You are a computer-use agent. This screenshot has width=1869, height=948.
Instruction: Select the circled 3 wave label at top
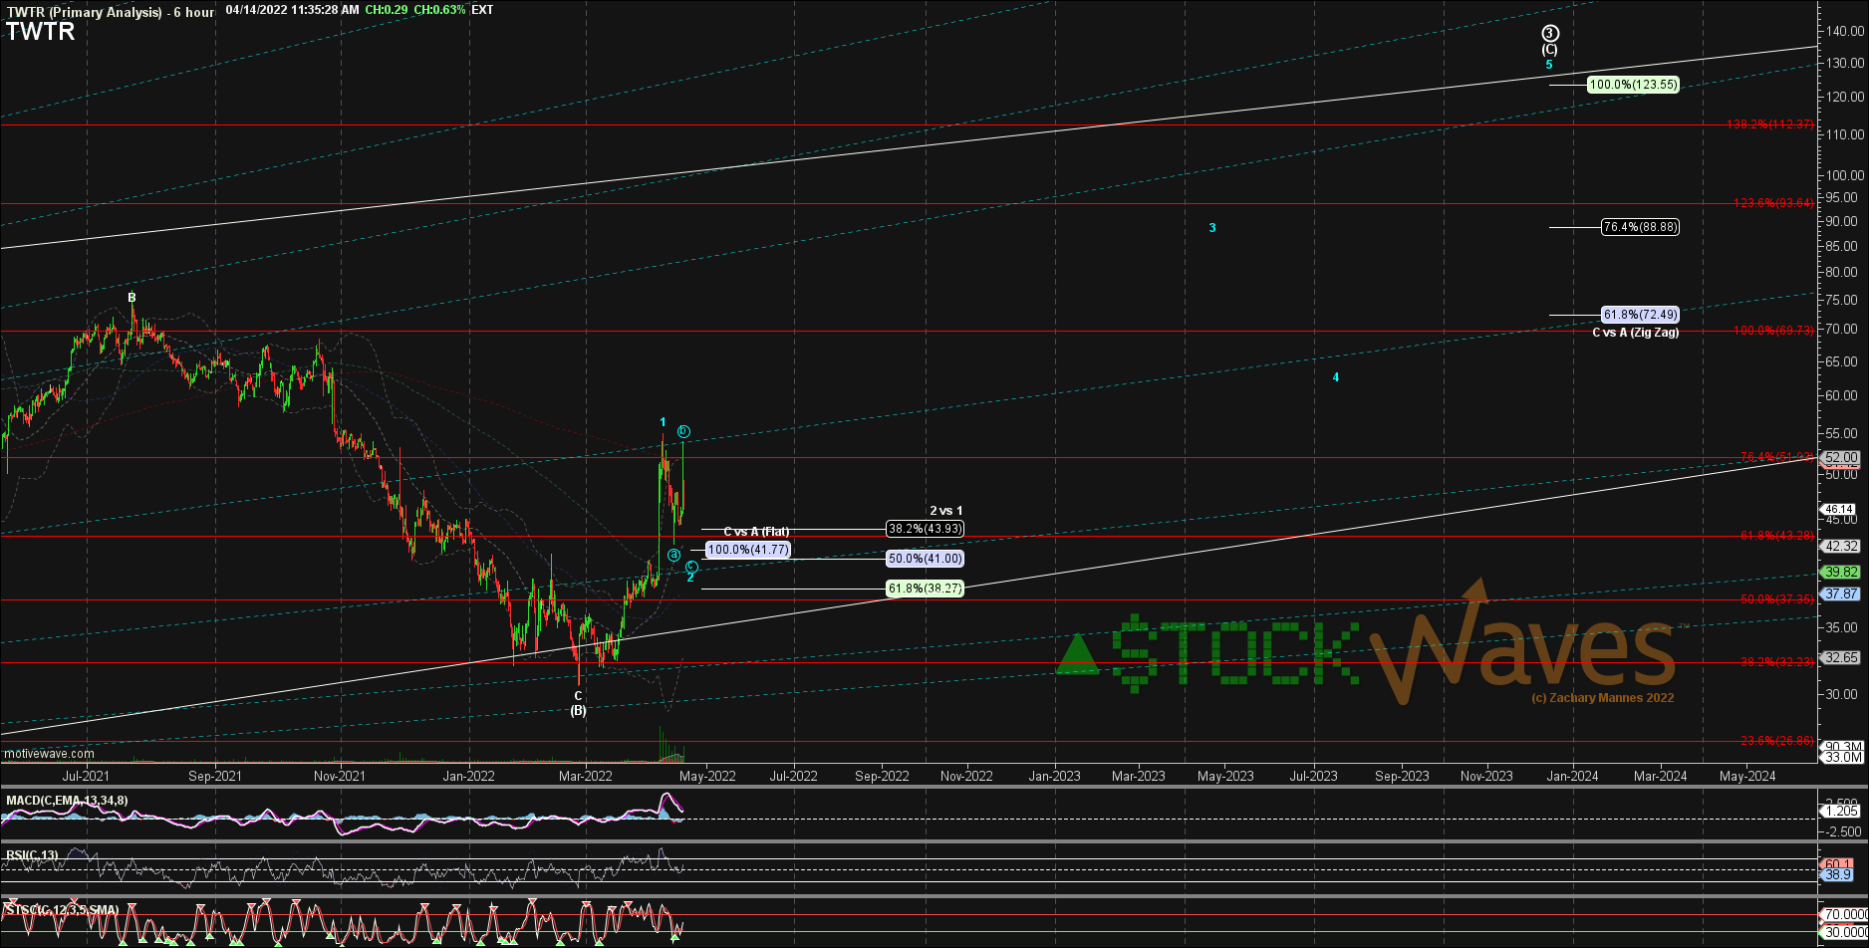[1550, 33]
